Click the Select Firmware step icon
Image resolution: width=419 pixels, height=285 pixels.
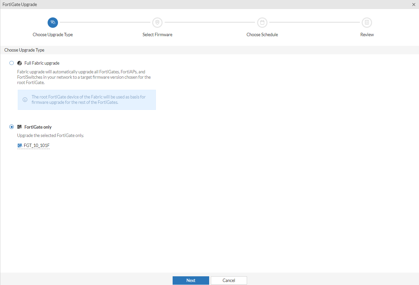coord(157,22)
